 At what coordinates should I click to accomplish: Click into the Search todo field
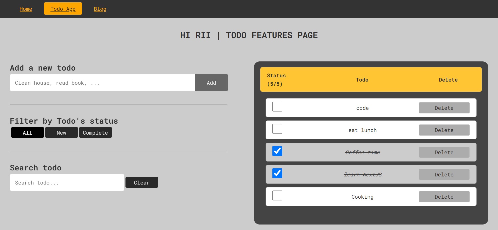(x=67, y=183)
